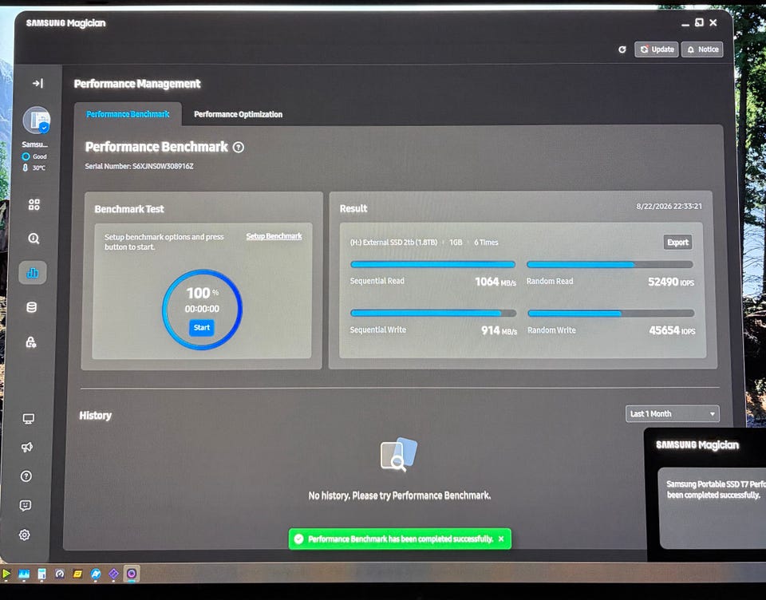Open the data management database icon
766x600 pixels.
(32, 307)
